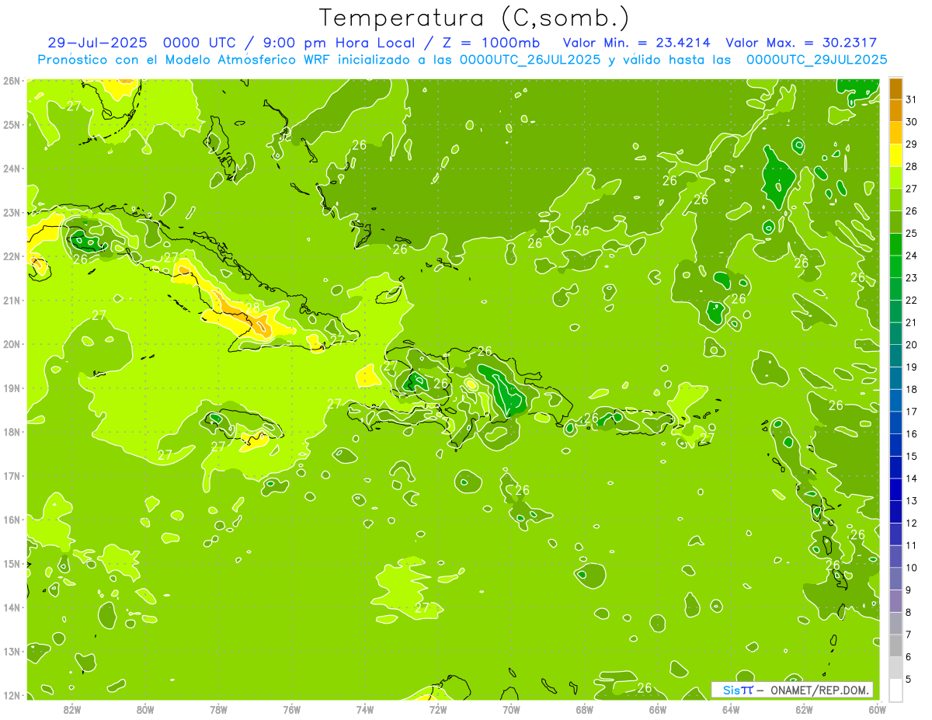Click the "60W" longitude axis label

877,709
